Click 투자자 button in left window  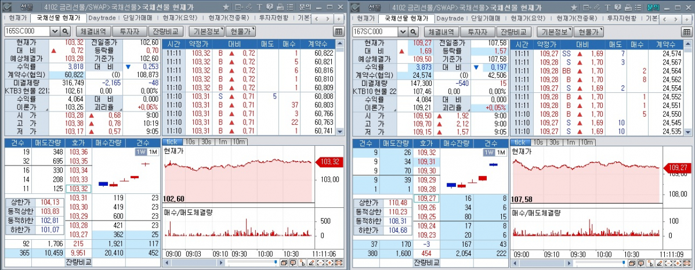[130, 31]
